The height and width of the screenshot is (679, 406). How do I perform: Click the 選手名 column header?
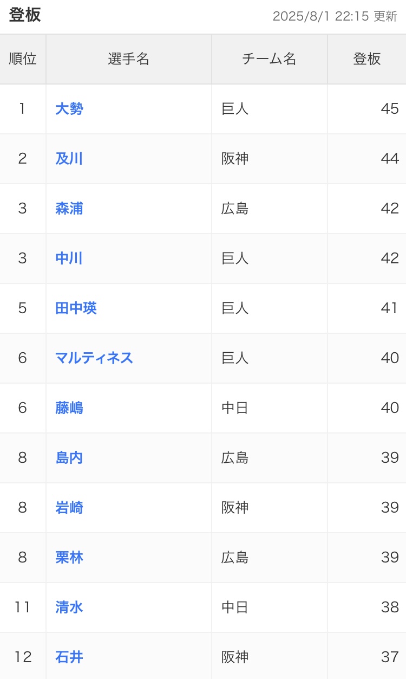tap(129, 59)
